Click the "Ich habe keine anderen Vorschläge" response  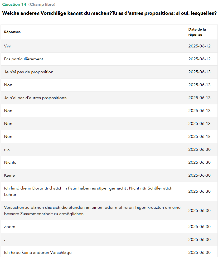point(38,253)
